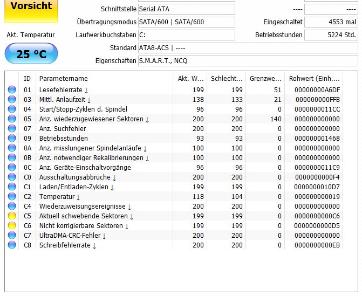Select the Schnittstelle Serial ATA field
This screenshot has width=362, height=296.
tap(187, 9)
